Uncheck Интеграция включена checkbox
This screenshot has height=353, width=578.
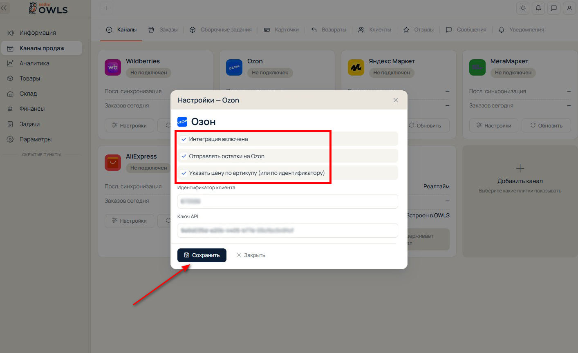184,139
